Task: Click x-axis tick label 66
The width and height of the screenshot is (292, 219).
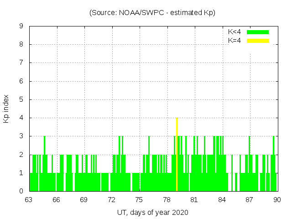Action: [x=57, y=200]
